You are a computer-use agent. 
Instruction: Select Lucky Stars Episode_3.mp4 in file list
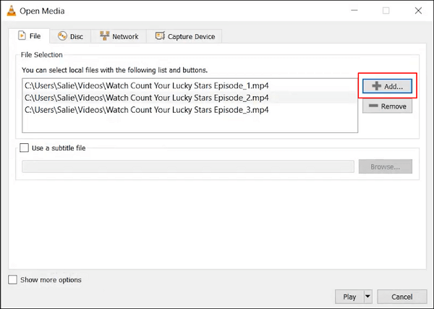(147, 110)
